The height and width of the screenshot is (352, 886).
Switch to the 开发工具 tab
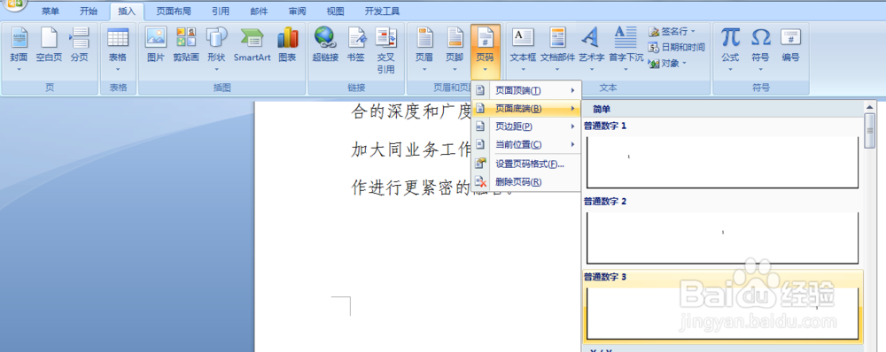click(382, 11)
